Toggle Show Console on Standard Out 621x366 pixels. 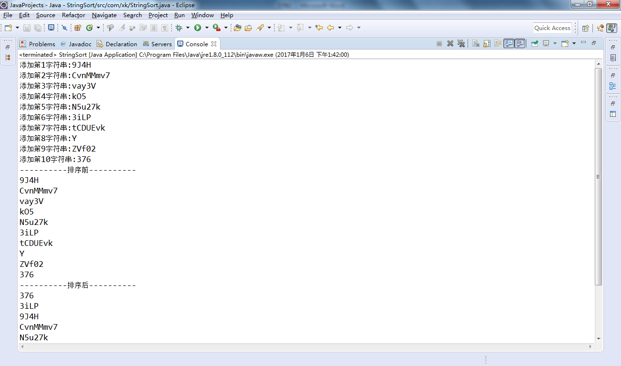[509, 43]
